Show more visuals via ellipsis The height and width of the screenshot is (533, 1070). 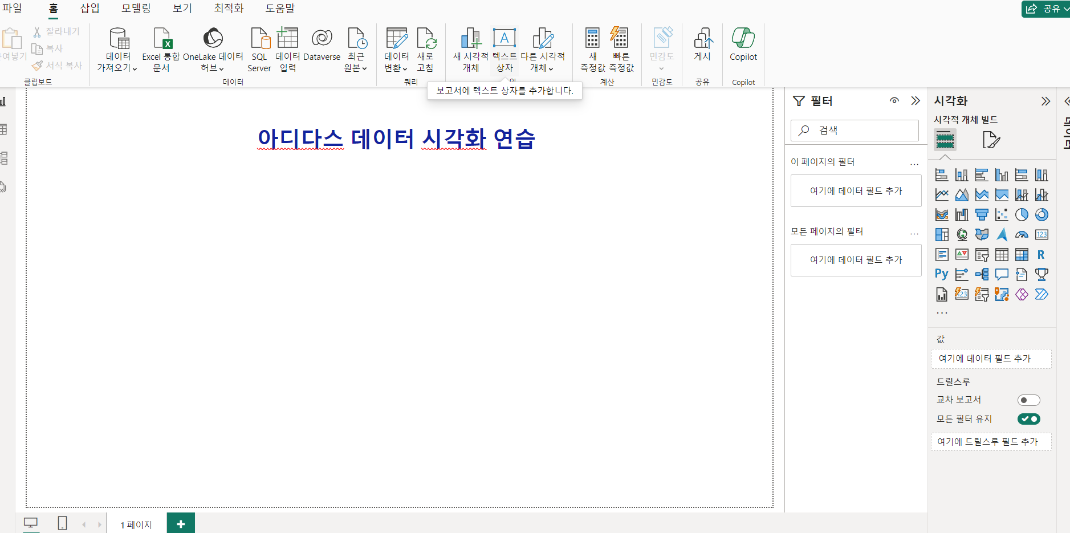pyautogui.click(x=942, y=312)
